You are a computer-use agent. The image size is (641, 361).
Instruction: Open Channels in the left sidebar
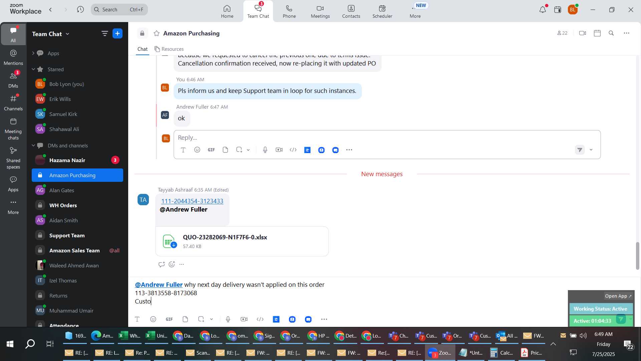coord(13,103)
